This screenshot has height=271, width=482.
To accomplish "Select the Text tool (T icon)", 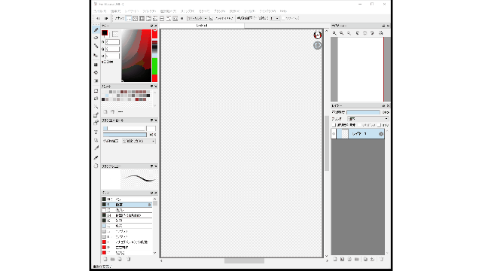I will click(x=96, y=132).
